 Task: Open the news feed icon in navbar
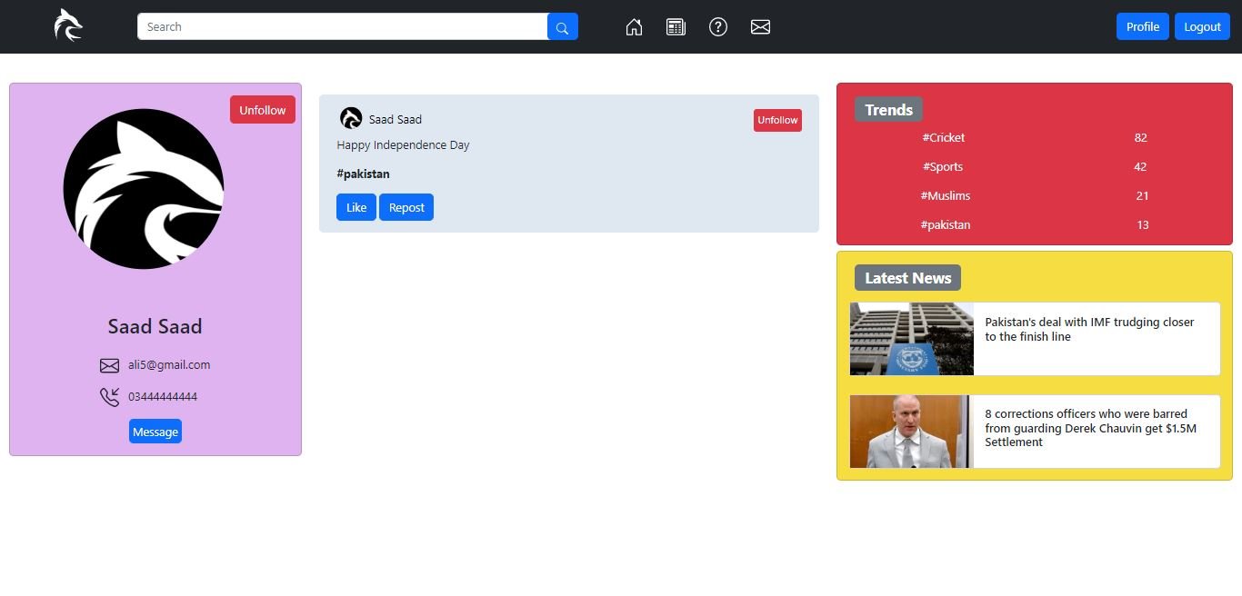(x=676, y=27)
